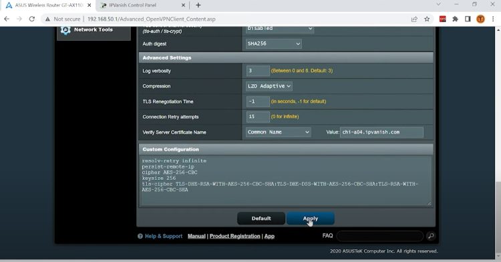501x262 pixels.
Task: Click the certificate name Value field
Action: pos(381,132)
